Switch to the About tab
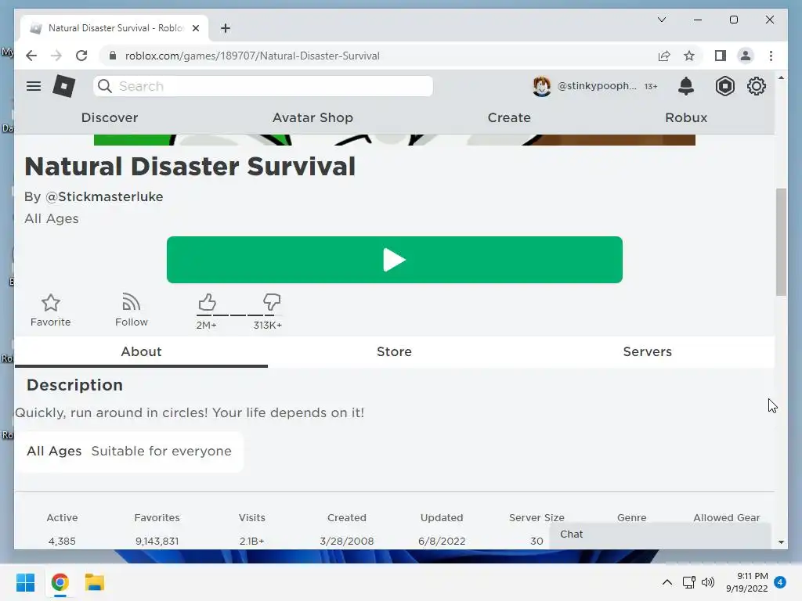The height and width of the screenshot is (601, 802). click(x=141, y=351)
